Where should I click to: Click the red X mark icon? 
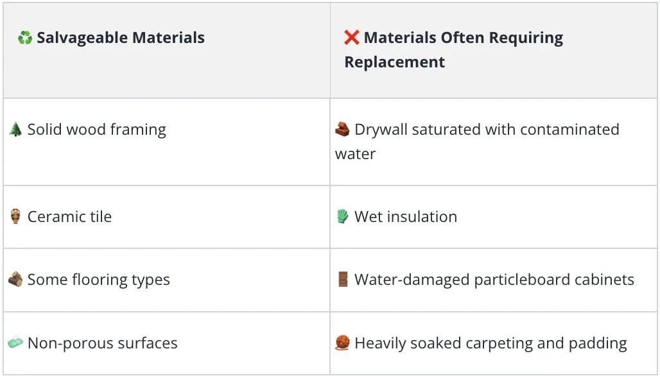(x=351, y=37)
